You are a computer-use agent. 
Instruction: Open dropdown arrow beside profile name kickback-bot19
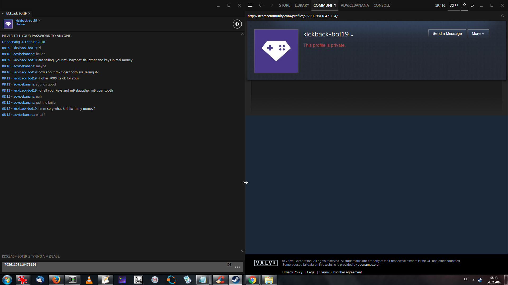[x=352, y=35]
